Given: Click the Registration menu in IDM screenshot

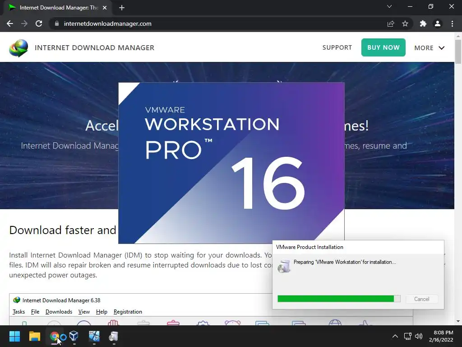Looking at the screenshot, I should click(128, 312).
